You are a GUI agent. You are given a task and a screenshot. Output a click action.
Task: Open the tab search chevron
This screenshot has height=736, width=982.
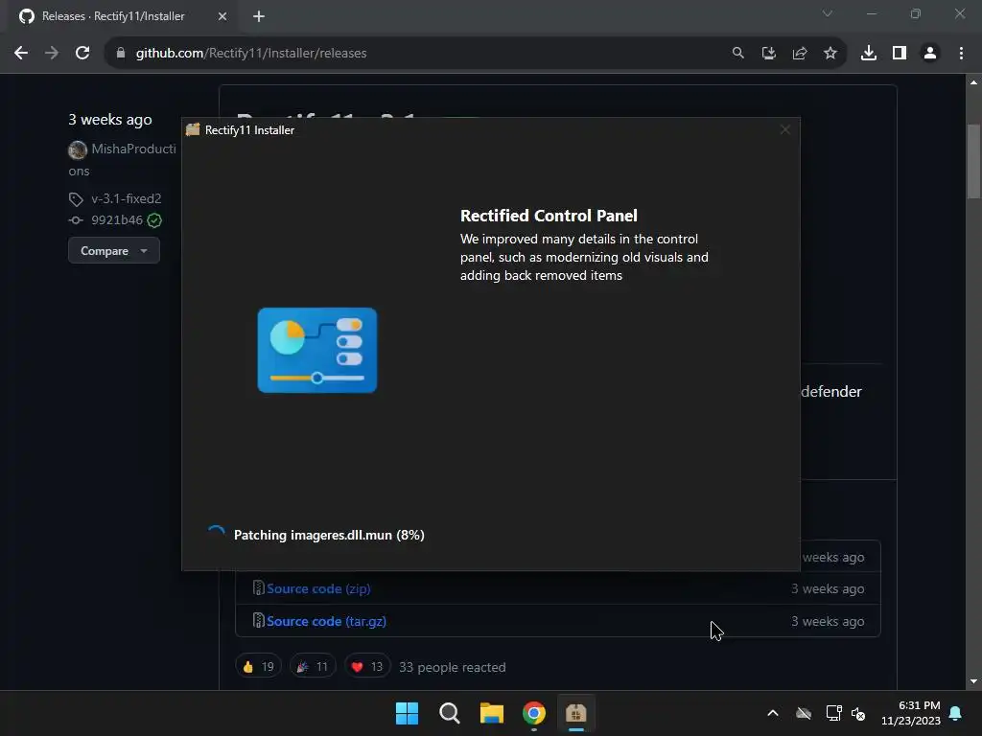(x=828, y=13)
